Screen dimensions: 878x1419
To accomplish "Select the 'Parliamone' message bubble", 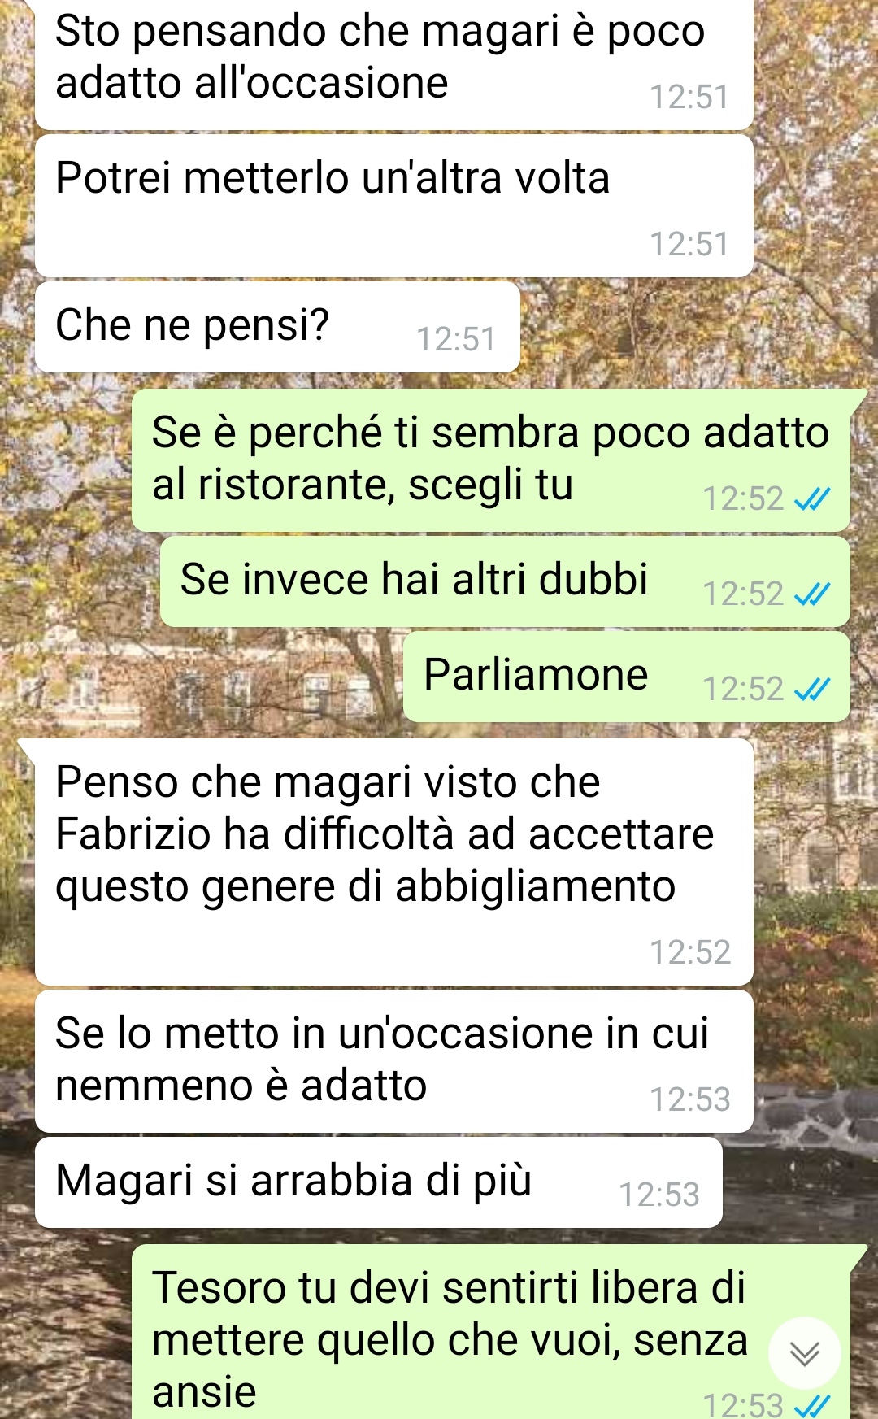I will [626, 676].
